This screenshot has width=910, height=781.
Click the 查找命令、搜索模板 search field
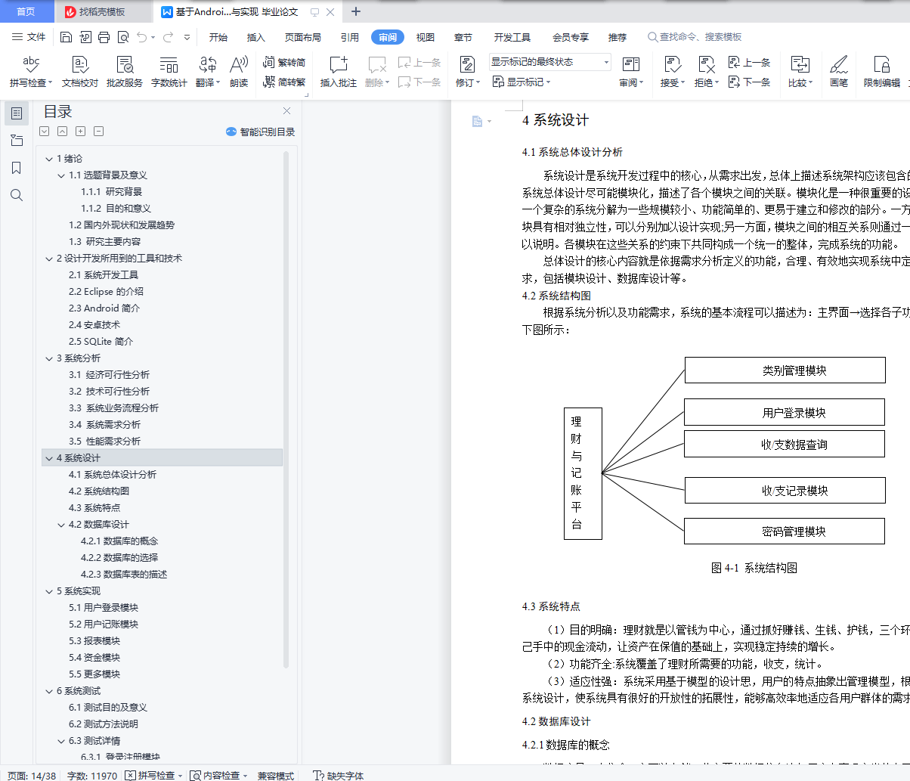point(695,37)
